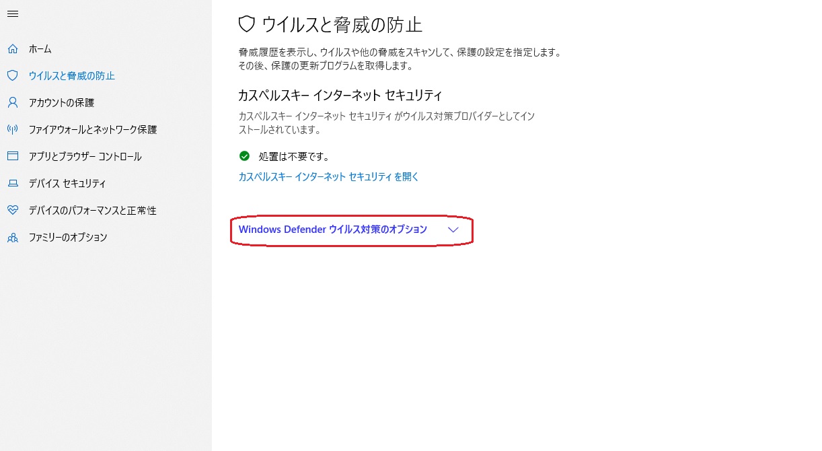Click the family options people icon
The width and height of the screenshot is (822, 451).
point(12,237)
